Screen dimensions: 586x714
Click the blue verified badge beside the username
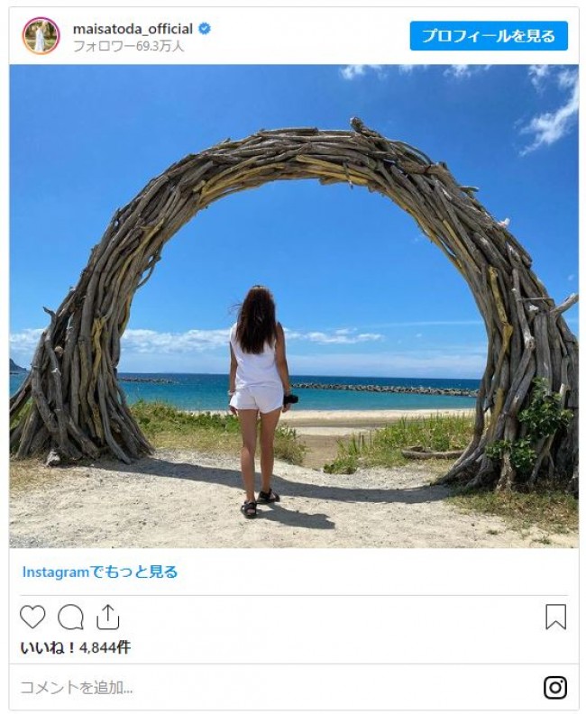[205, 29]
